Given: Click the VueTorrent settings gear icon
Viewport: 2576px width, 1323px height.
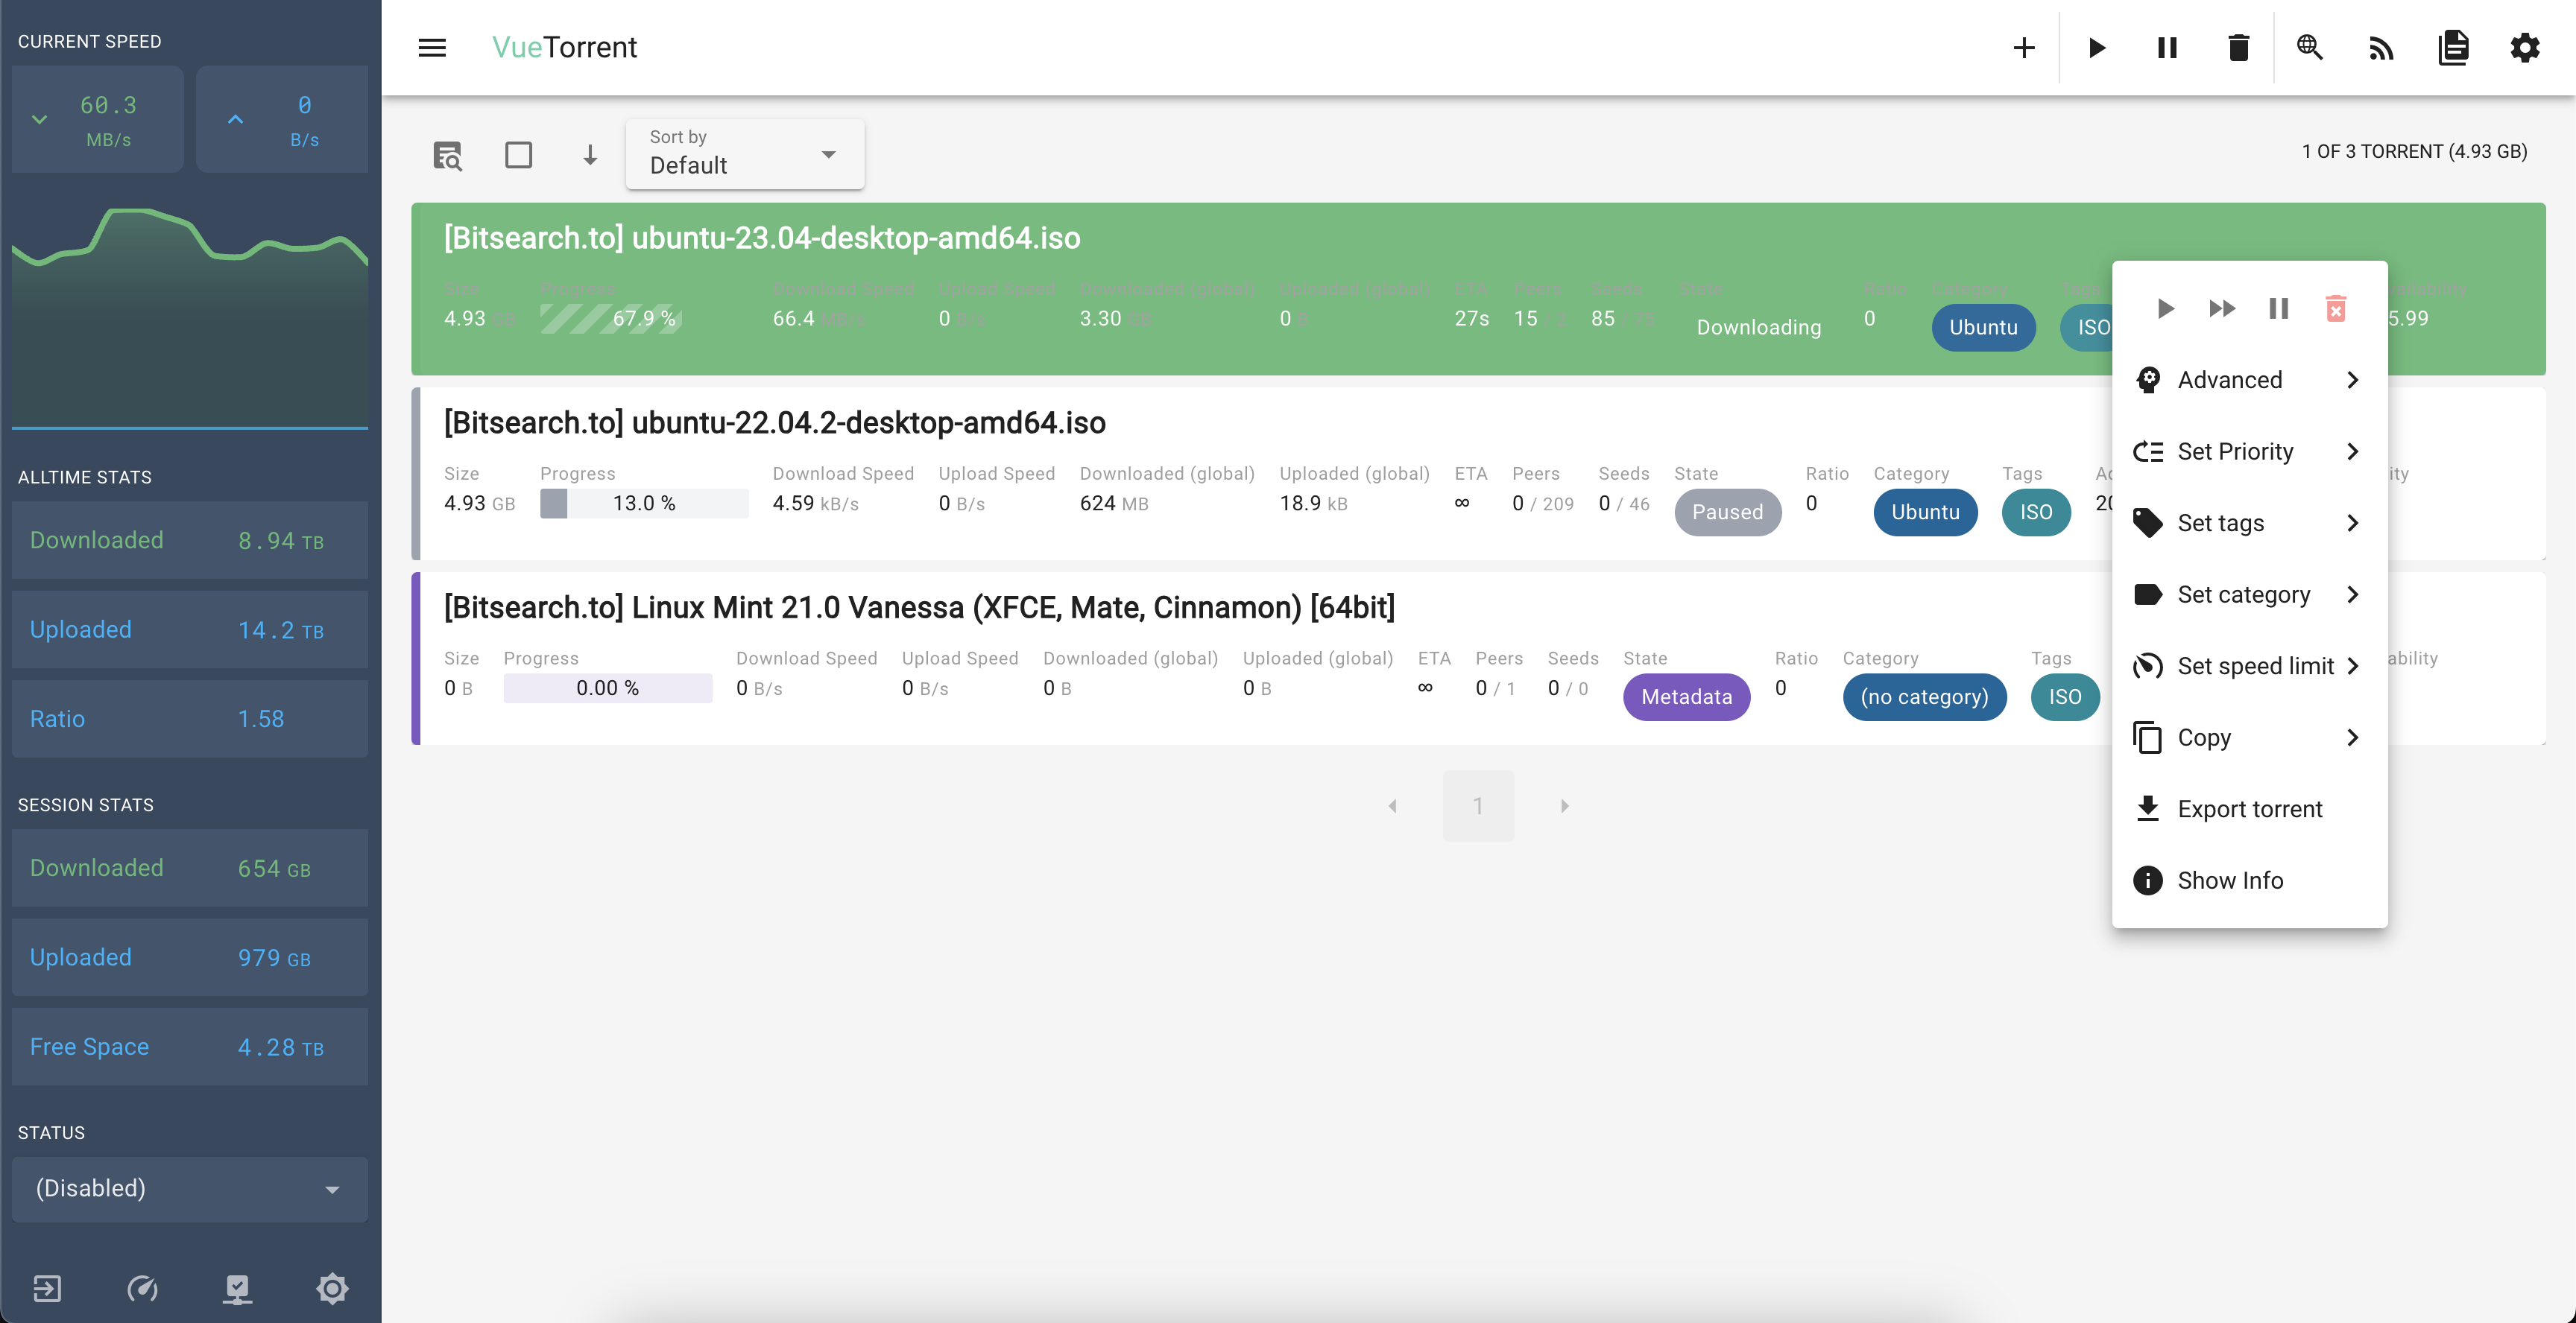Looking at the screenshot, I should coord(2527,47).
